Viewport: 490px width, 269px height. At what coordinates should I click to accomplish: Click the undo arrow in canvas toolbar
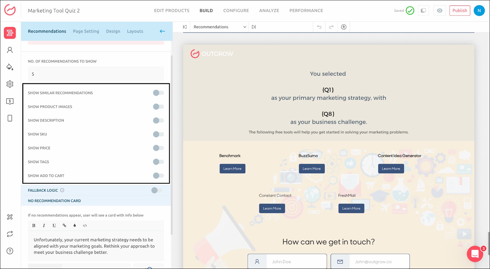click(x=319, y=27)
